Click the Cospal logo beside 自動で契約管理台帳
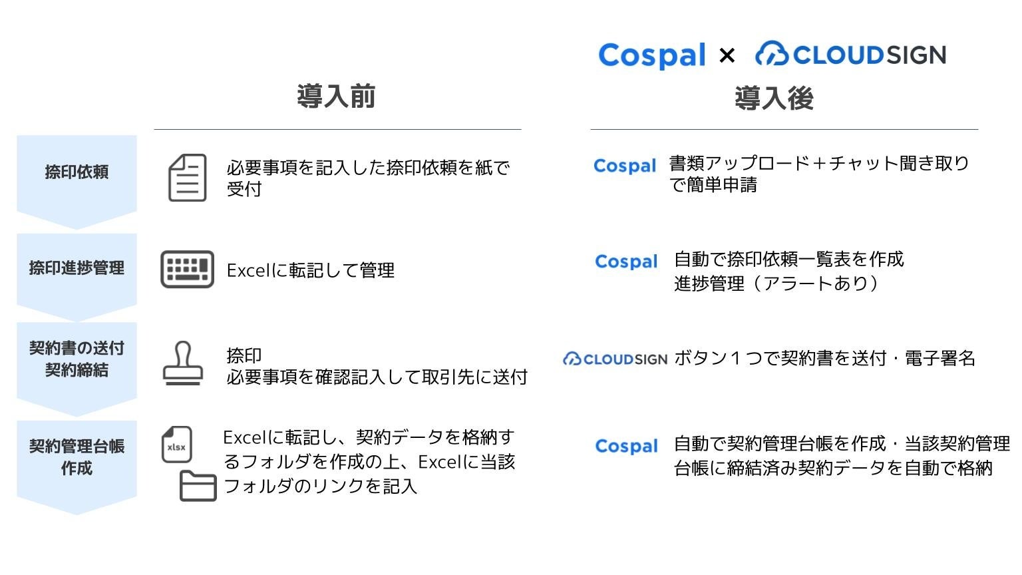 (626, 446)
